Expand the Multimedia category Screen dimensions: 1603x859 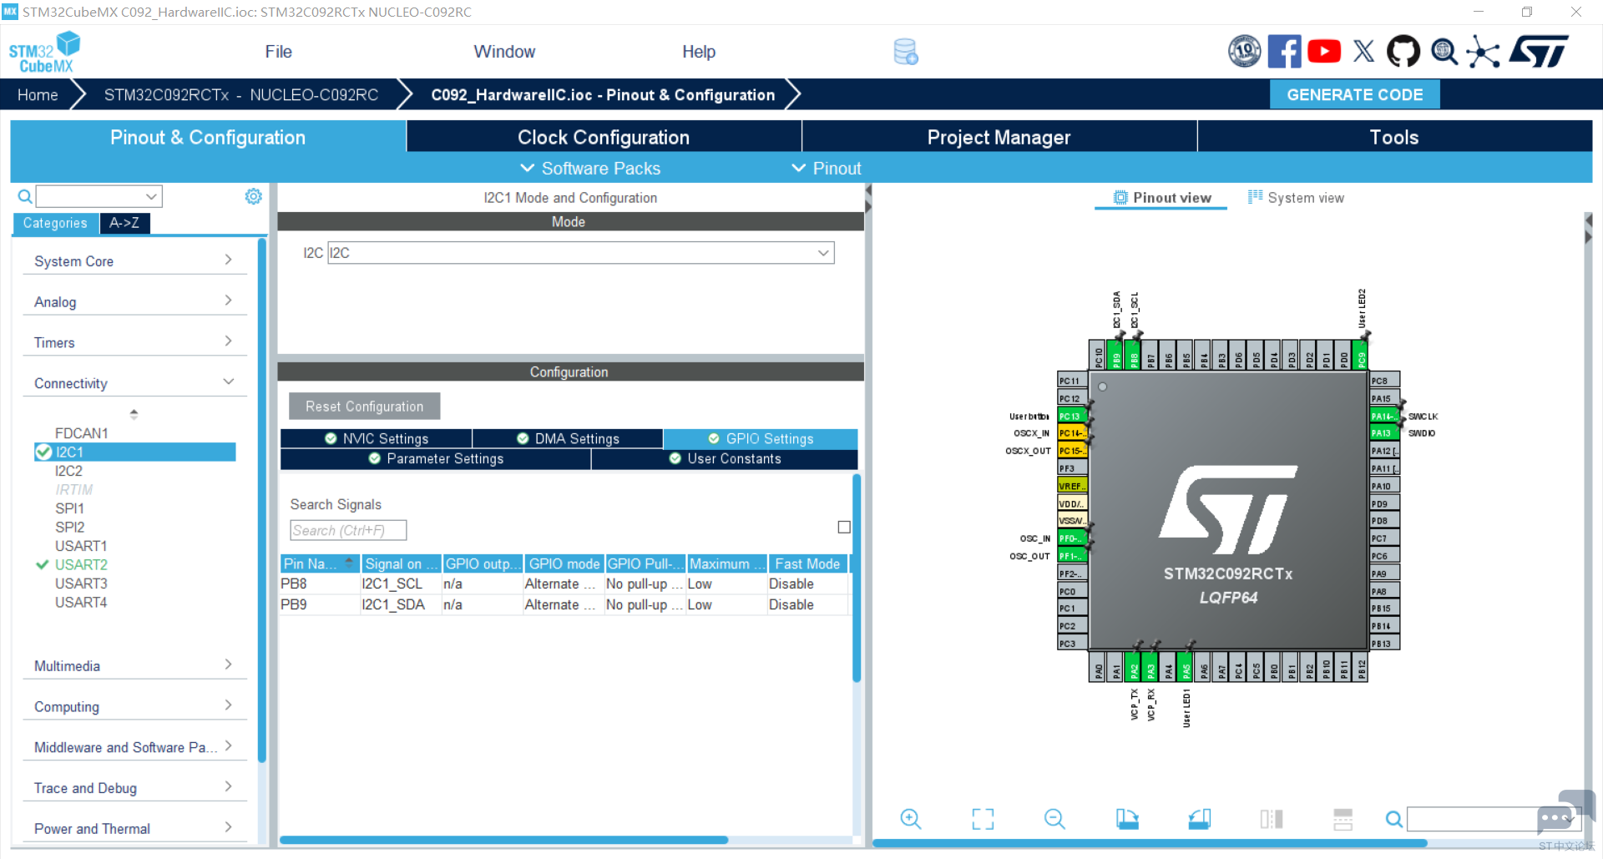[134, 666]
